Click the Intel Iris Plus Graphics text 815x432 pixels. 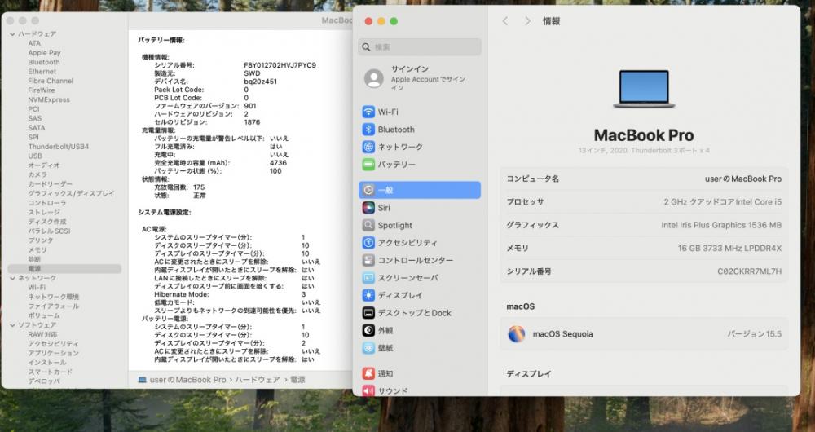point(721,225)
